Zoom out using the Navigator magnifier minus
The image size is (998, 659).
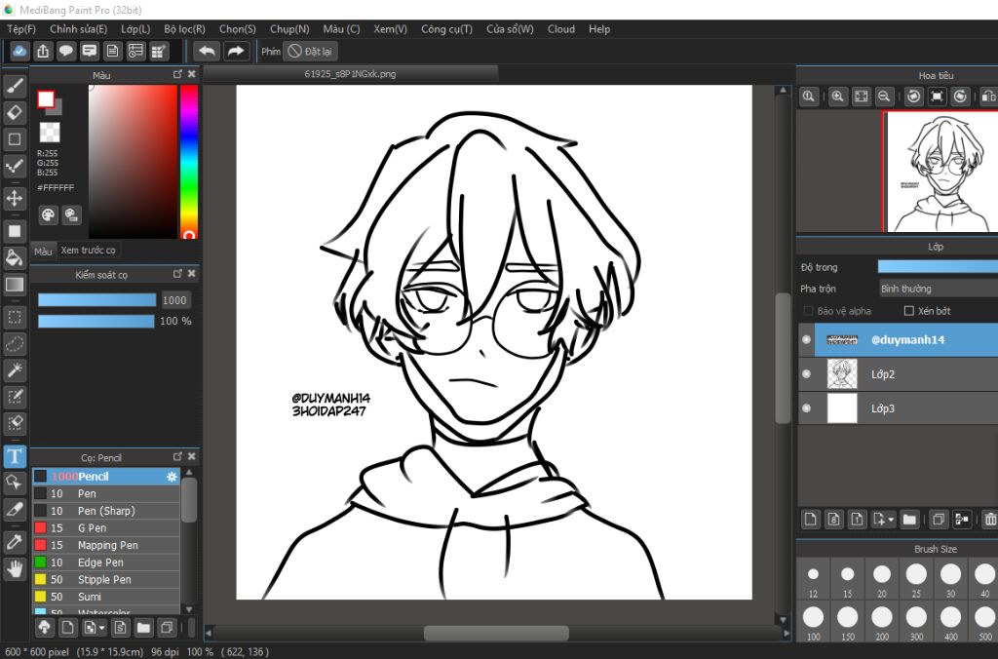click(x=884, y=97)
